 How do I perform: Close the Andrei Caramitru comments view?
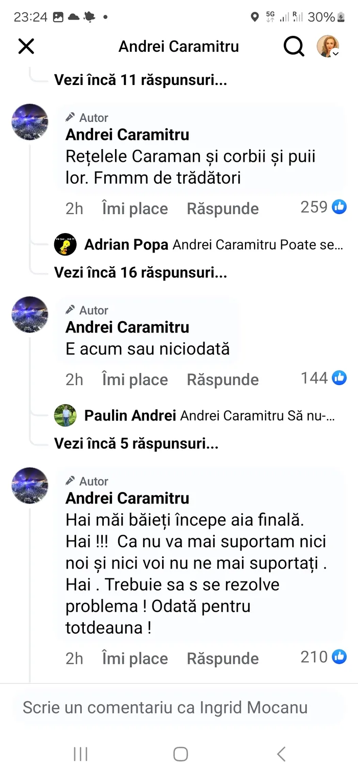pos(26,47)
